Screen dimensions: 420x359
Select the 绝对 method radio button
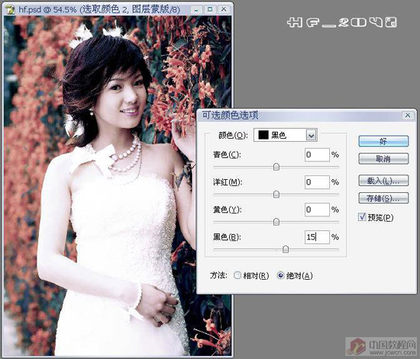click(280, 275)
